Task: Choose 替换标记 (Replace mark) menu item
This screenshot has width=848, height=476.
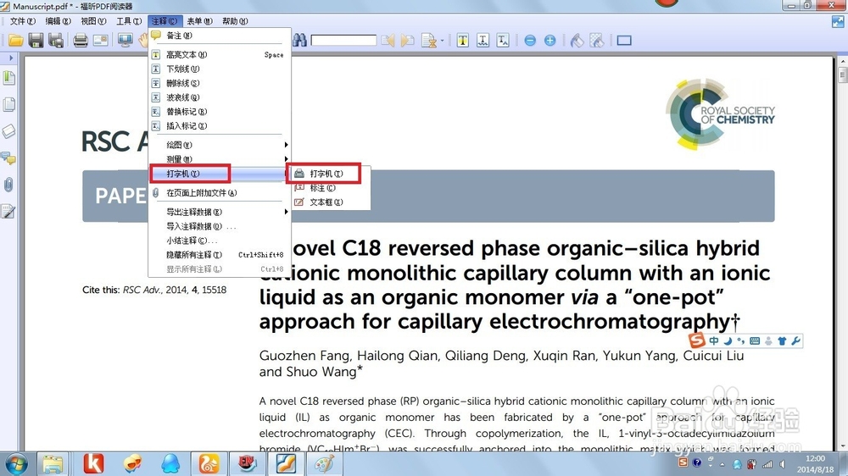Action: (x=219, y=111)
